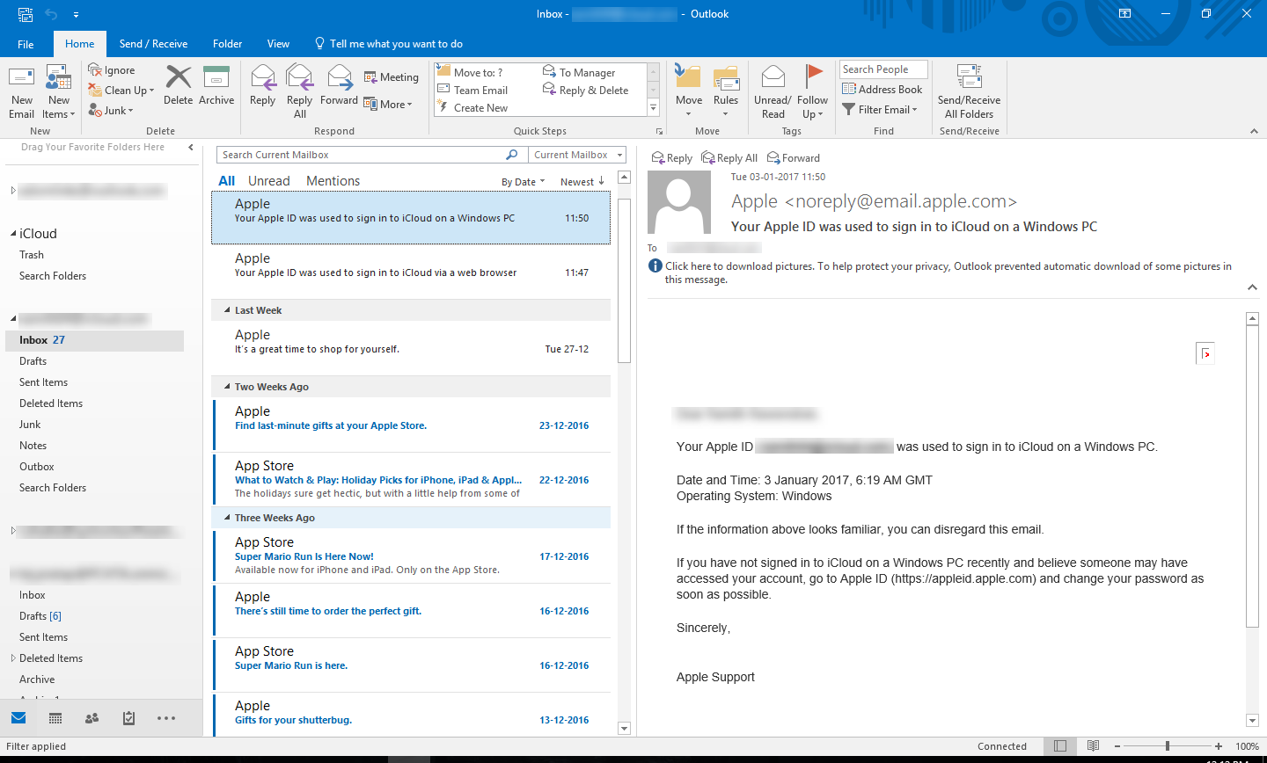Click the Ignore conversation icon
This screenshot has height=763, width=1267.
point(95,70)
